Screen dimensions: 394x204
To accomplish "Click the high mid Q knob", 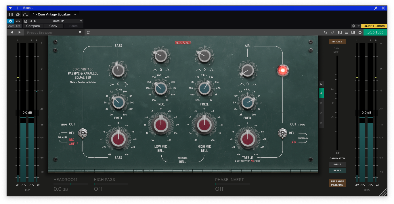I will [x=204, y=56].
